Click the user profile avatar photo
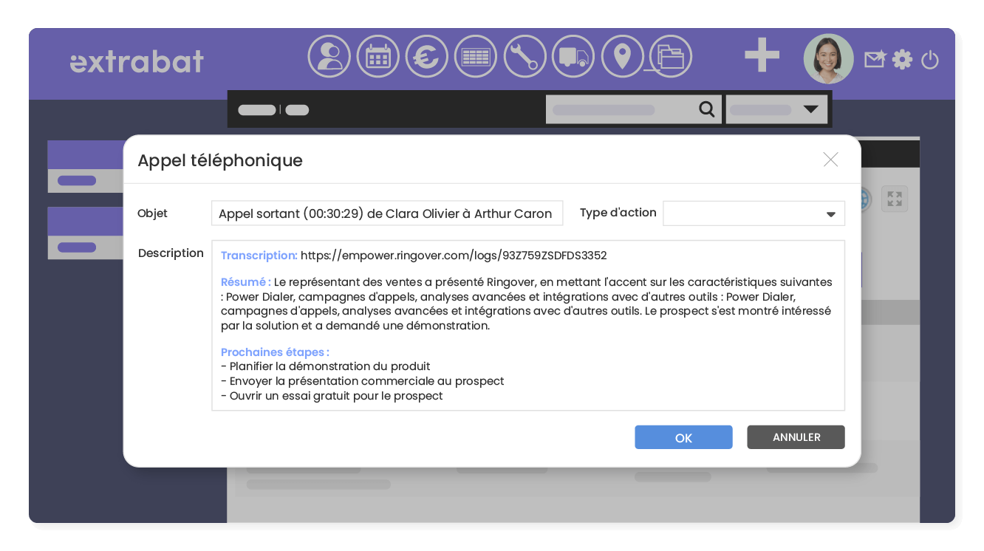The height and width of the screenshot is (551, 984). tap(828, 59)
